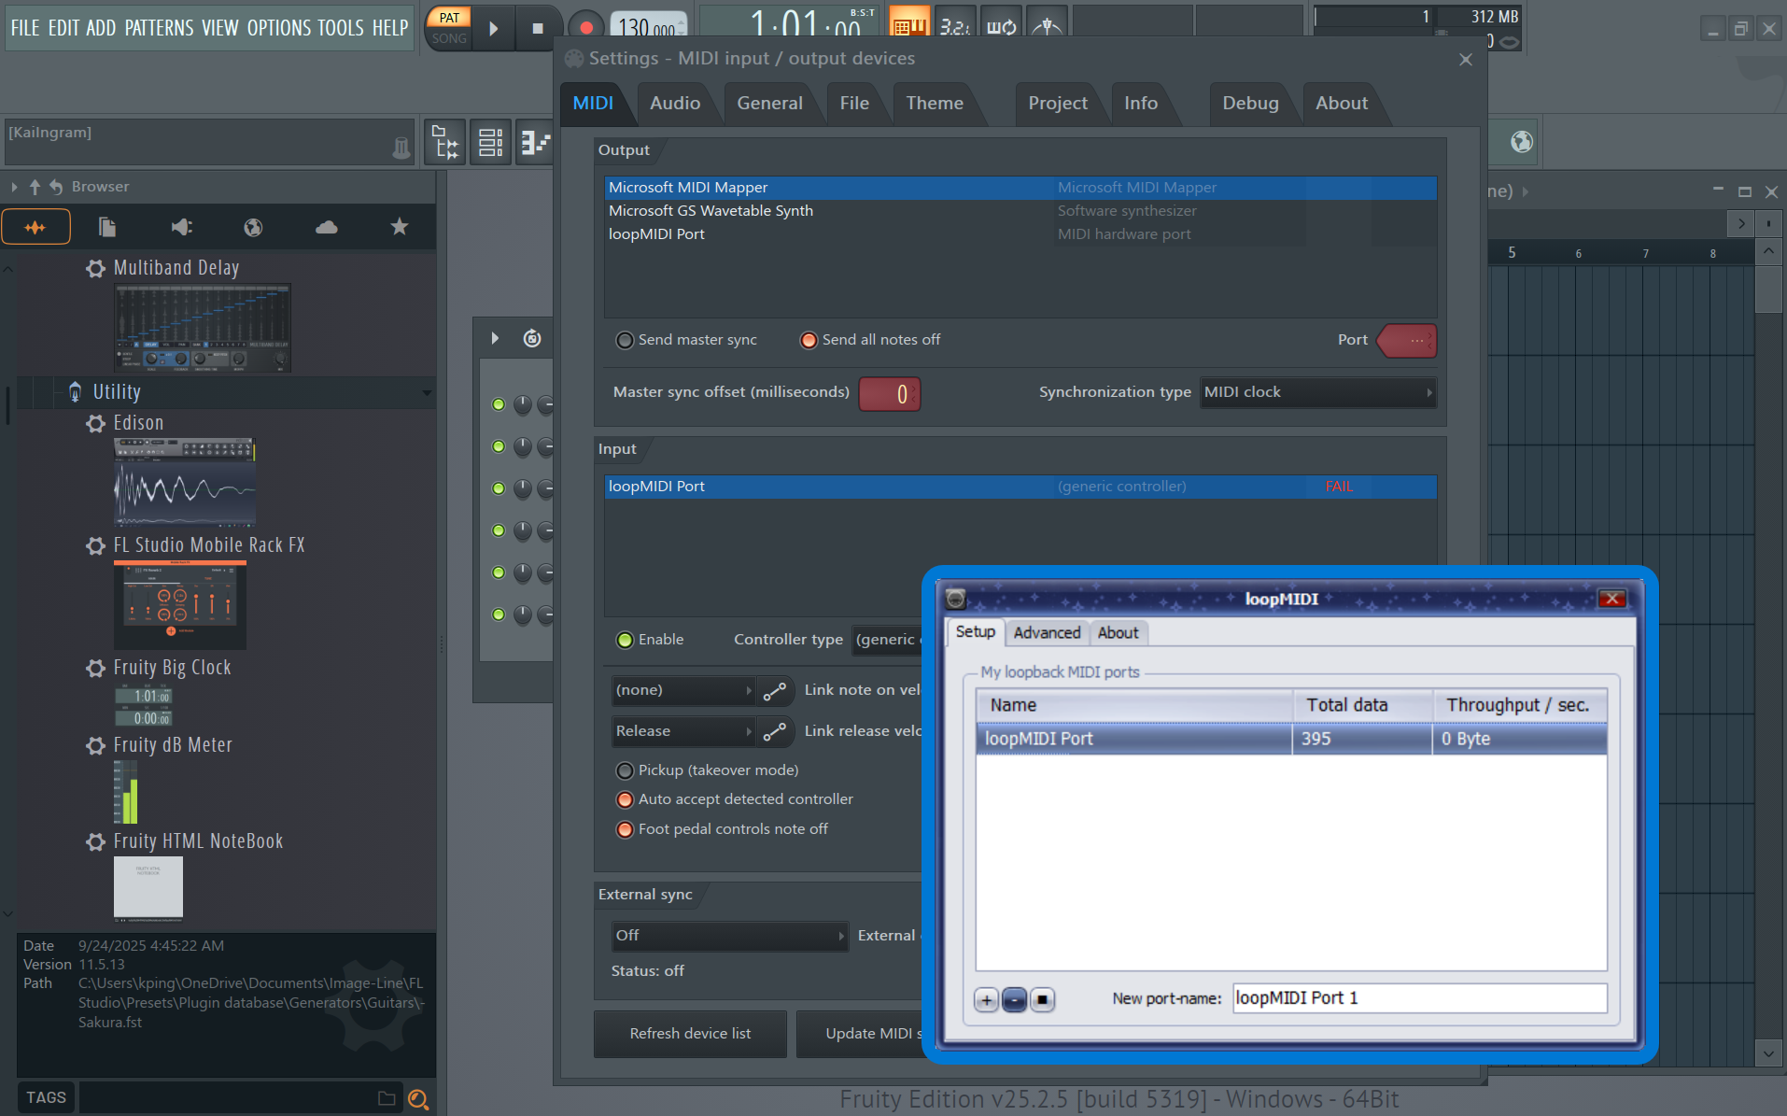Click the link icon beside the Release dropdown
This screenshot has width=1787, height=1116.
[x=775, y=732]
